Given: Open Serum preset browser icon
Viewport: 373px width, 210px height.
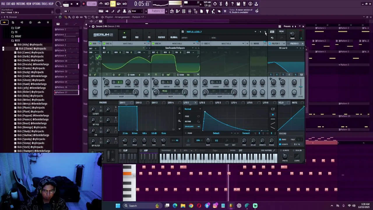Looking at the screenshot, I should (272, 32).
